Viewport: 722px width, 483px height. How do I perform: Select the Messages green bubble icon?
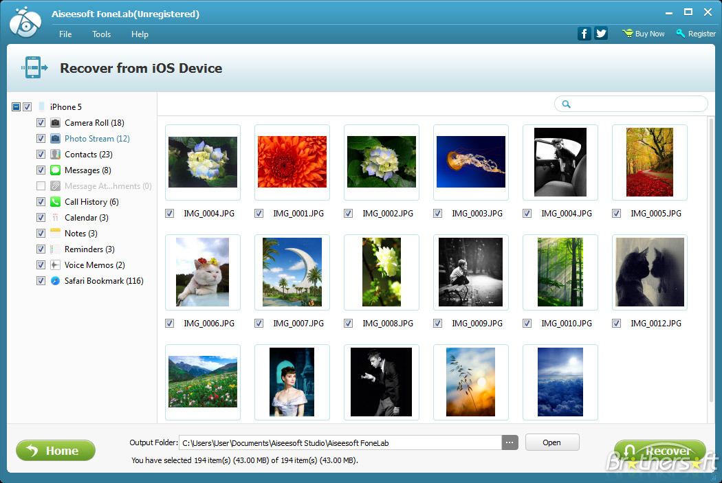[56, 170]
